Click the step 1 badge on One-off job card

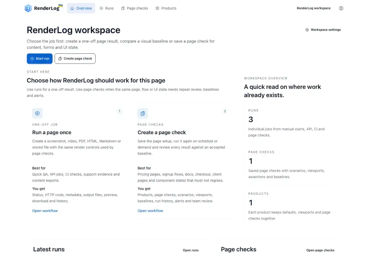pyautogui.click(x=119, y=111)
